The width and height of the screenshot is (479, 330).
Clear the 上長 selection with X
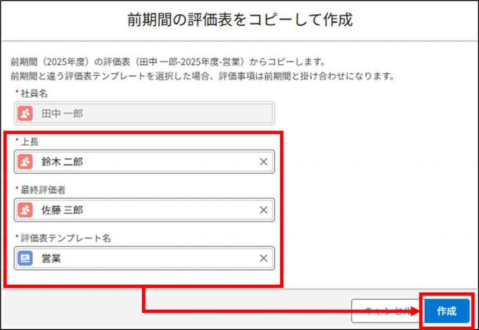(263, 162)
